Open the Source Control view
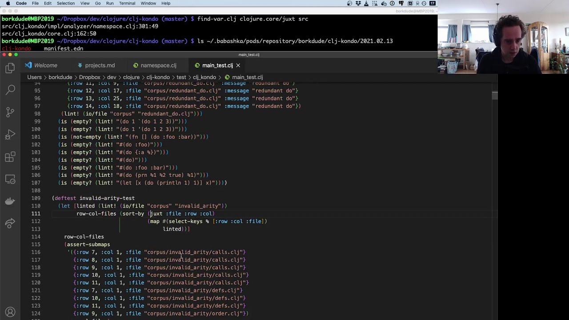This screenshot has height=320, width=569. click(10, 112)
